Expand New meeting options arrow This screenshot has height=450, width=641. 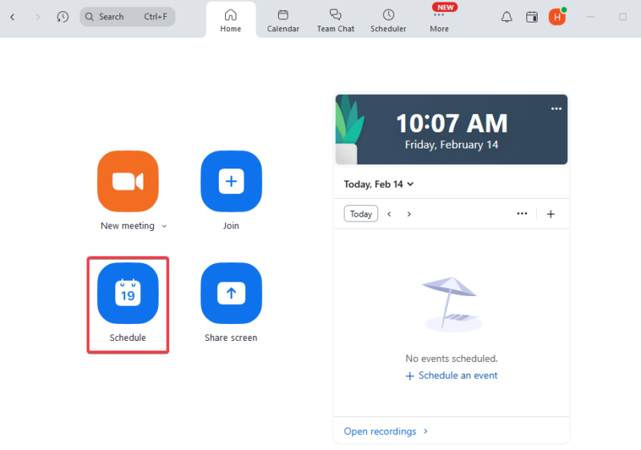164,226
